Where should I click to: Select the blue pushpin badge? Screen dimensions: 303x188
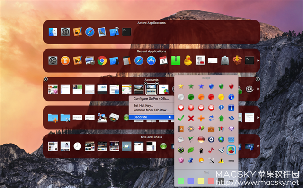(191, 161)
